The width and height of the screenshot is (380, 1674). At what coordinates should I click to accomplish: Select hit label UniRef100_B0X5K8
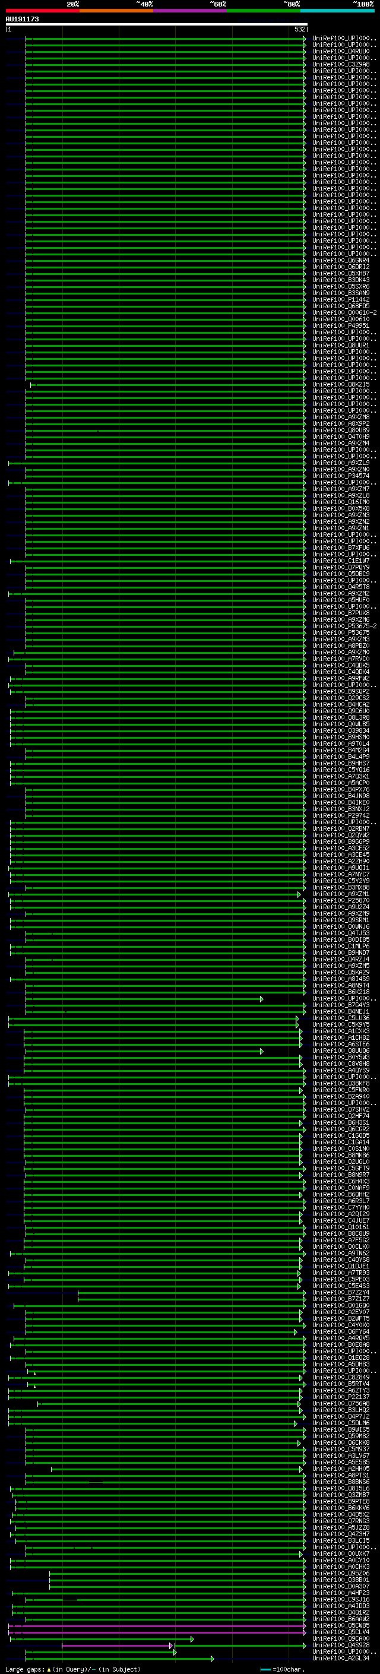click(x=341, y=509)
